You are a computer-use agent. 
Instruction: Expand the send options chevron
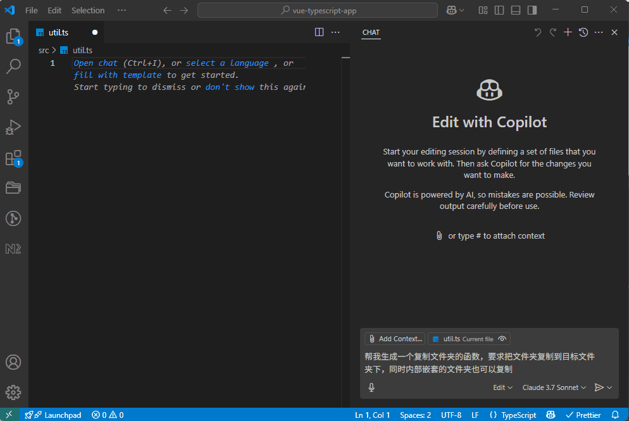coord(610,387)
